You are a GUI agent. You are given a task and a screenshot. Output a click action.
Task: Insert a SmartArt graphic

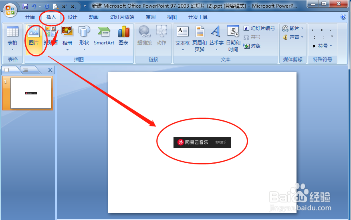click(104, 36)
